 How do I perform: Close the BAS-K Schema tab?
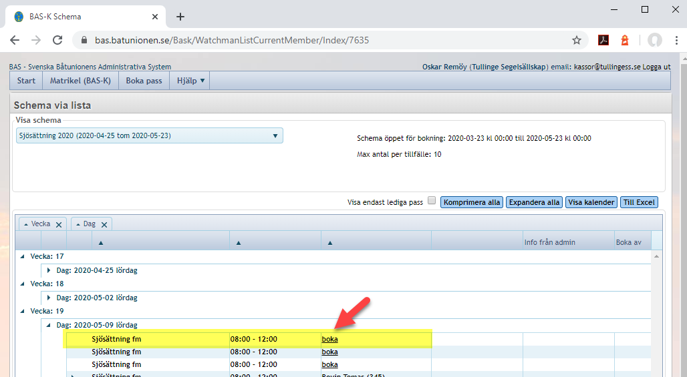(x=154, y=17)
